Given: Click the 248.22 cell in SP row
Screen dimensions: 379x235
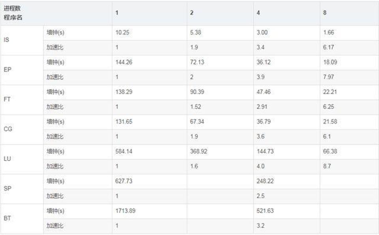Looking at the screenshot, I should click(287, 181).
